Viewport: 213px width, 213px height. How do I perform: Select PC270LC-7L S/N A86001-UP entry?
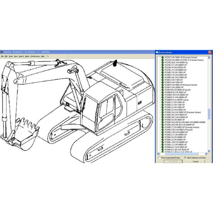pos(176,65)
